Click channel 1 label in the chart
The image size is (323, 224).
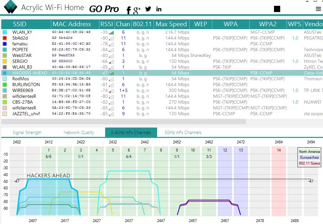(49, 150)
